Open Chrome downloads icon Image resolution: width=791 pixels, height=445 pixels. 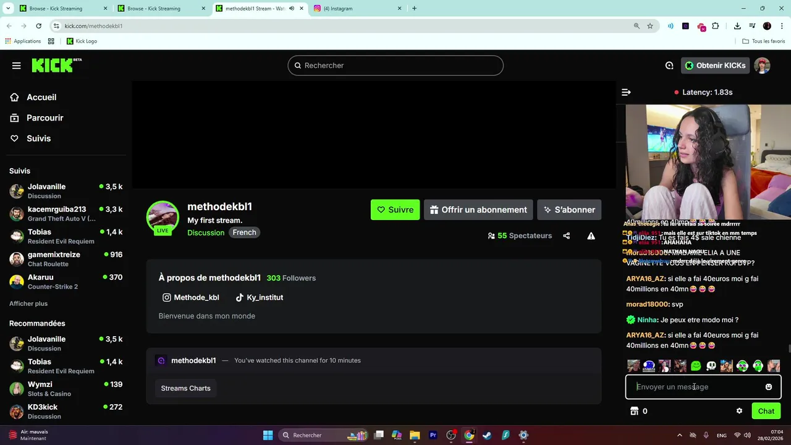pos(737,26)
